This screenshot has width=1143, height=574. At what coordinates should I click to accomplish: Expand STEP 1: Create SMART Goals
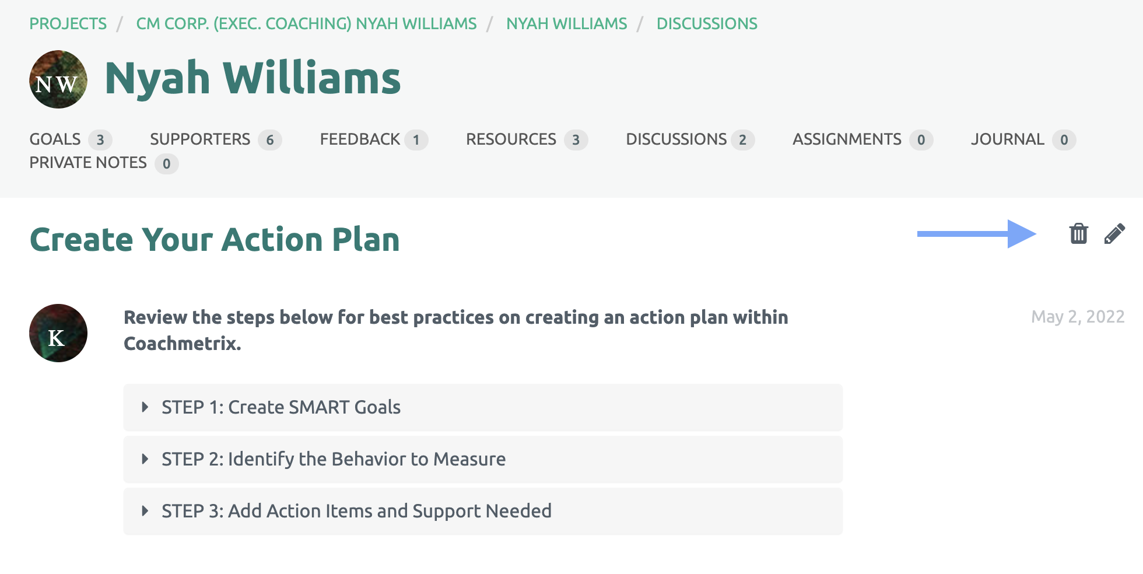coord(483,407)
